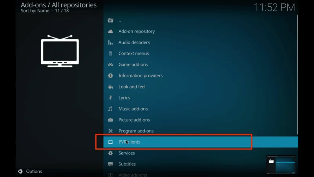Click the Information providers info icon
The height and width of the screenshot is (177, 314).
(x=110, y=76)
